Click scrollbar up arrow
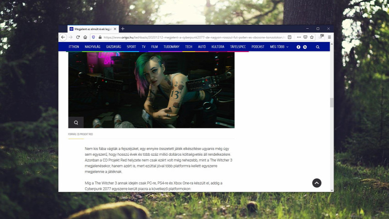Viewport: 389px width, 219px height. click(332, 44)
